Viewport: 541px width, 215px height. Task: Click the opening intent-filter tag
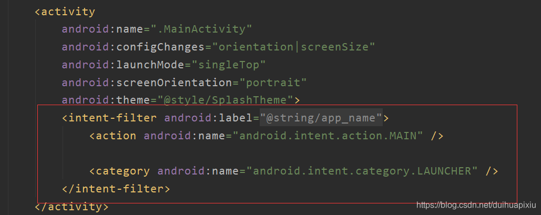[x=109, y=118]
